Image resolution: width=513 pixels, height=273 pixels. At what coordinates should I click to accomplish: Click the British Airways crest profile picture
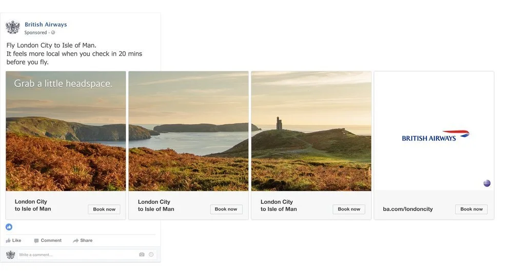13,27
